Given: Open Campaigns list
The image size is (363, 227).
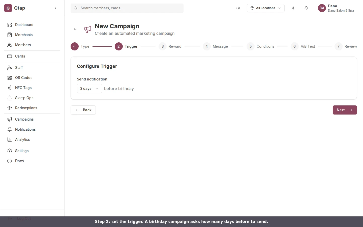Looking at the screenshot, I should 32,119.
